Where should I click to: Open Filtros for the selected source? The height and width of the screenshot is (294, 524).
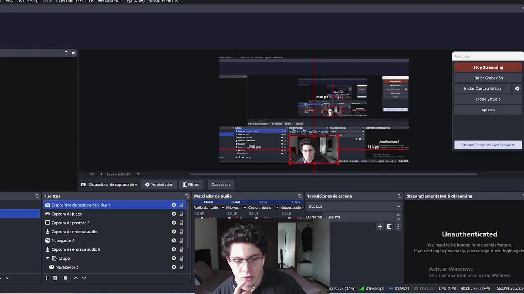pos(191,185)
